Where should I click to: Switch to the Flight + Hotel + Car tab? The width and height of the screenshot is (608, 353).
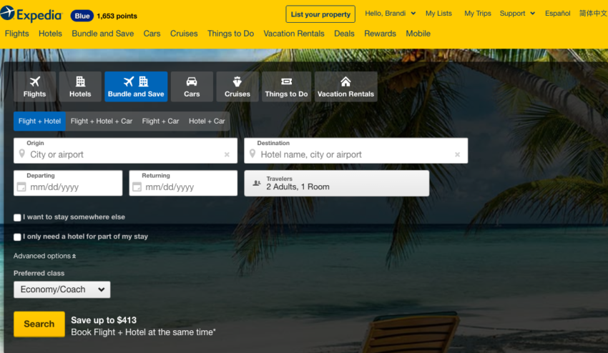[x=102, y=121]
